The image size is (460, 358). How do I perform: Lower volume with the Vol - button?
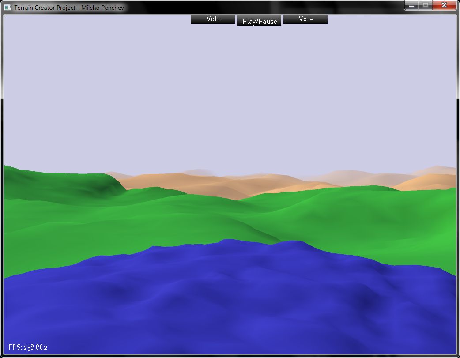pos(213,19)
